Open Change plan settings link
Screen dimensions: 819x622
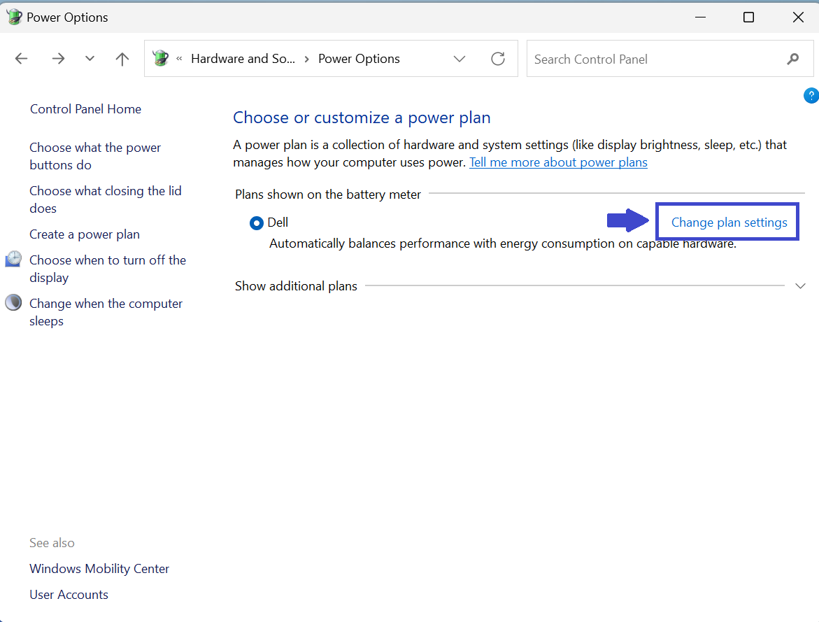point(729,222)
